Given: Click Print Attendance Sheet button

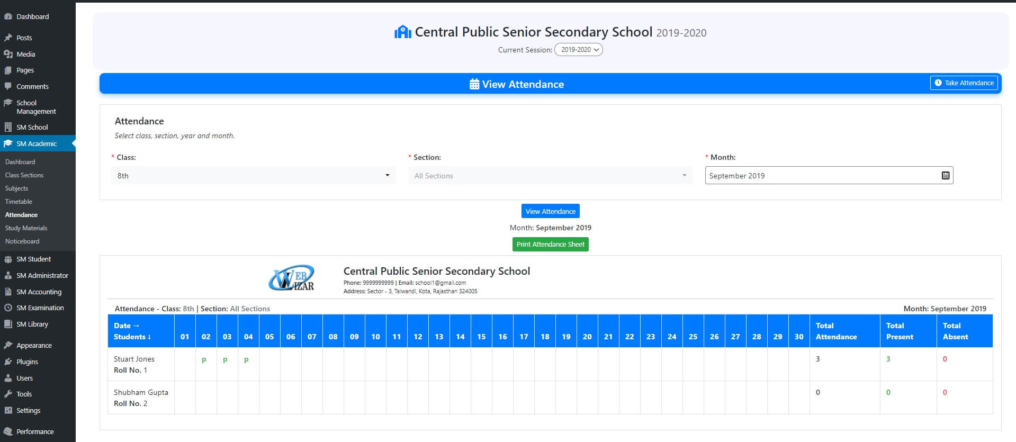Looking at the screenshot, I should pyautogui.click(x=550, y=244).
